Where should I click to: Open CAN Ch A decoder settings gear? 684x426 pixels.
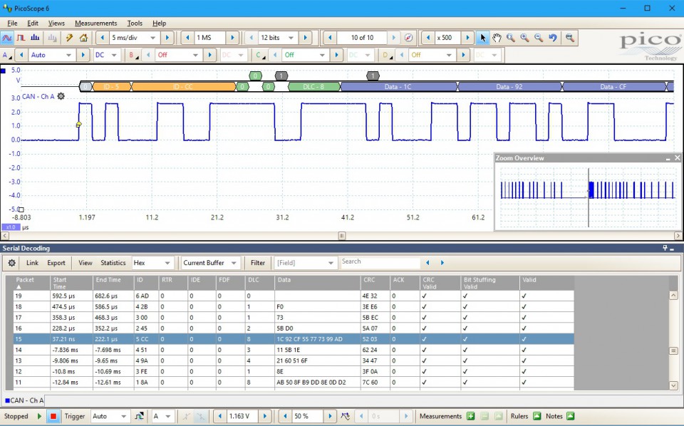61,96
